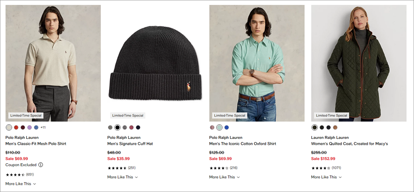Expand More Like This under quilted coat
Image resolution: width=414 pixels, height=192 pixels.
click(x=326, y=177)
